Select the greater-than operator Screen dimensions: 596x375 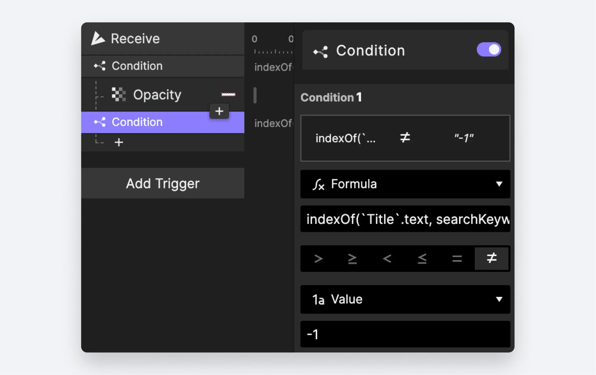[318, 258]
